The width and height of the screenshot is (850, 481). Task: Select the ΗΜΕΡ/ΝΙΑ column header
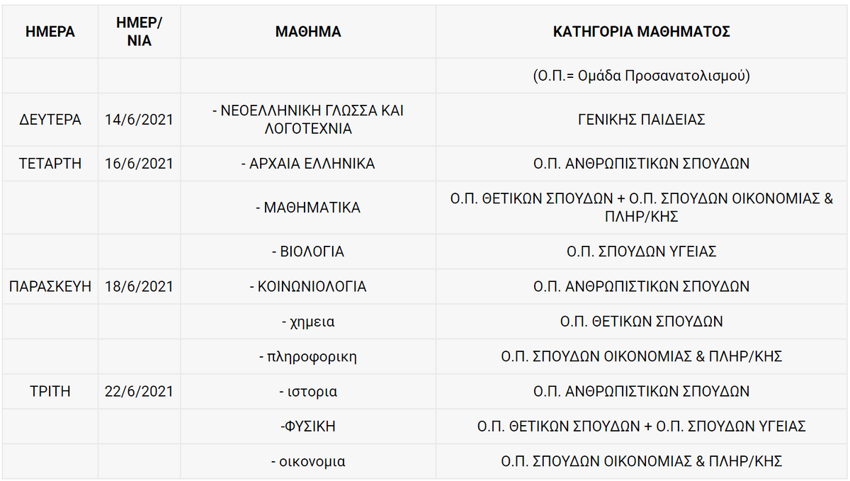point(139,32)
